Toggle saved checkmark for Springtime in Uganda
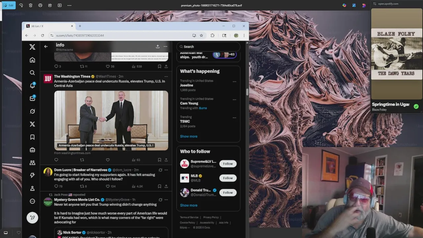The image size is (423, 238). (x=416, y=106)
